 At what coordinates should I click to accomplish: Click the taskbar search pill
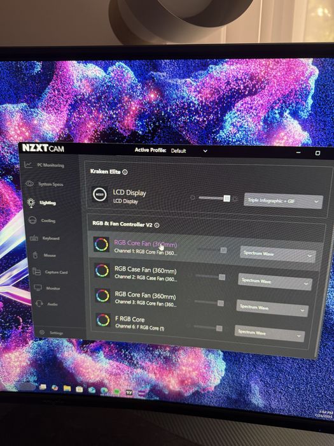27,386
